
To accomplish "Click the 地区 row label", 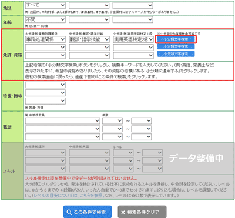I will pyautogui.click(x=7, y=8).
